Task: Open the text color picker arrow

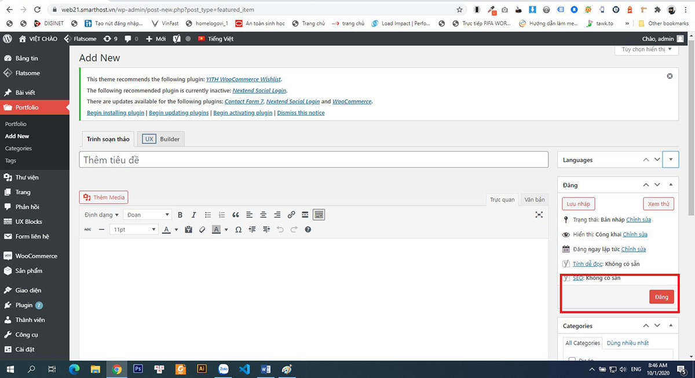Action: tap(176, 230)
